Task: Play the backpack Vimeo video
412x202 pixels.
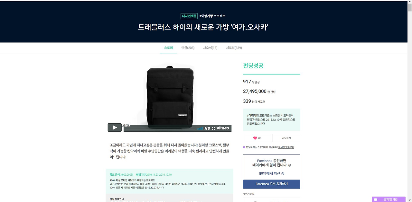Action: pyautogui.click(x=115, y=127)
